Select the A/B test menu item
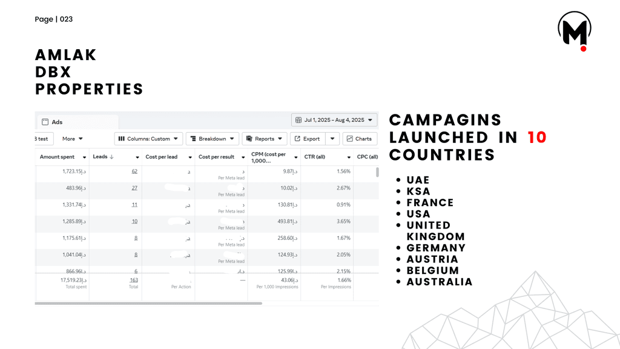 click(41, 139)
